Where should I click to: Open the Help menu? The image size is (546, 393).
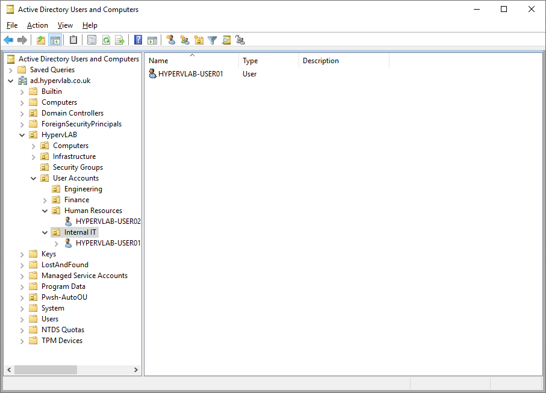click(90, 25)
